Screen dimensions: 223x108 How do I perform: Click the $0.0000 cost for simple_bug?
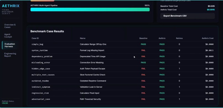click(209, 44)
